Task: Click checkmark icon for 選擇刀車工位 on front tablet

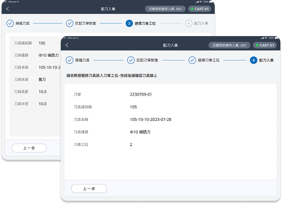Action: pyautogui.click(x=192, y=60)
